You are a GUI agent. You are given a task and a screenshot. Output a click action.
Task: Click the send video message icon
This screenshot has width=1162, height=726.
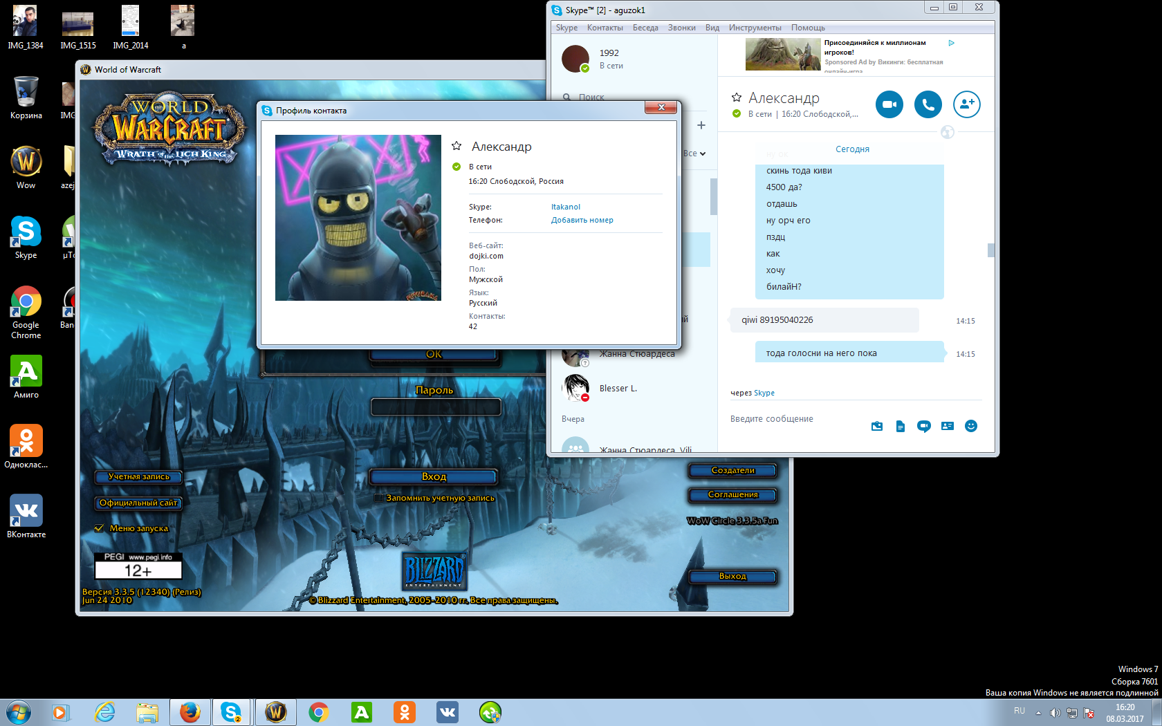[x=923, y=426]
